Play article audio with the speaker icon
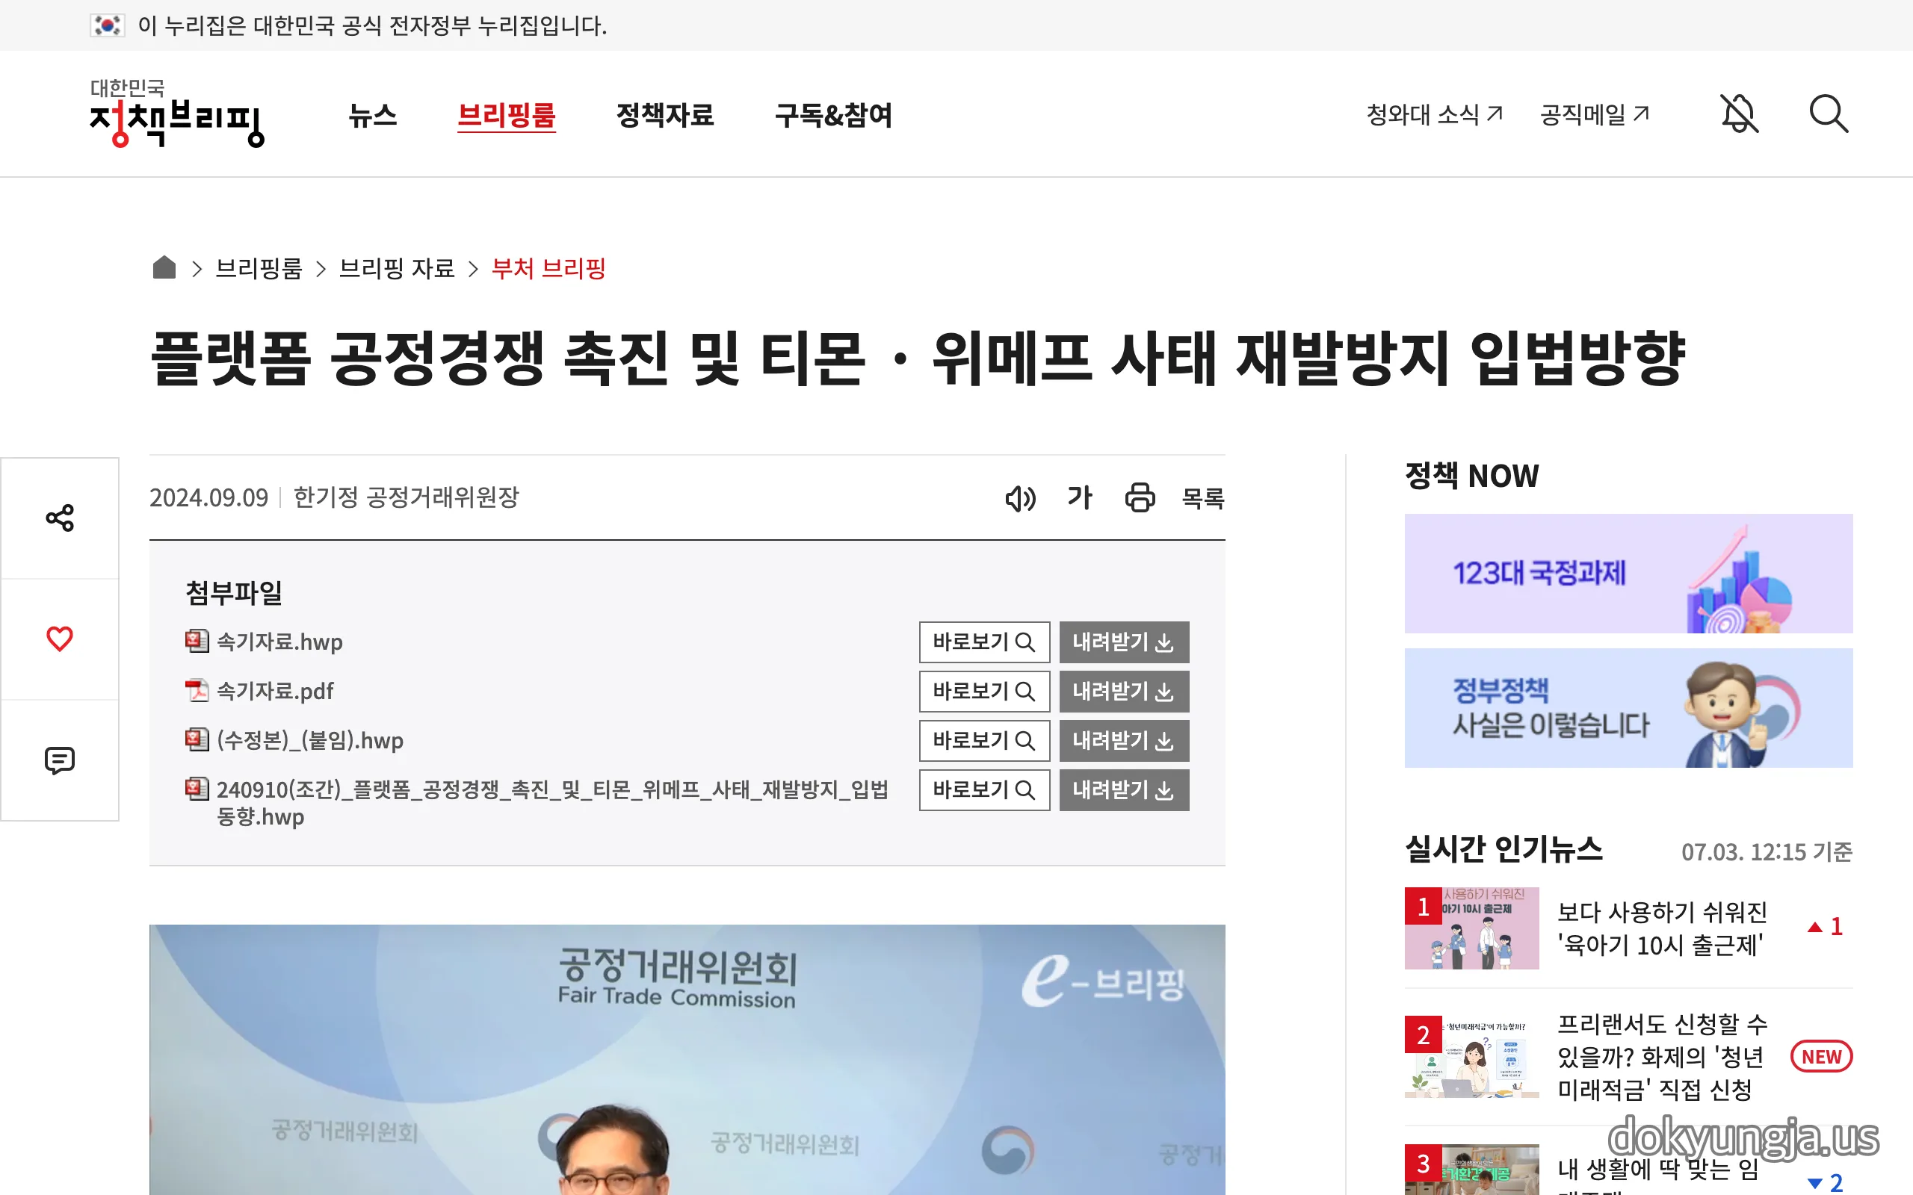The width and height of the screenshot is (1913, 1195). pyautogui.click(x=1020, y=498)
